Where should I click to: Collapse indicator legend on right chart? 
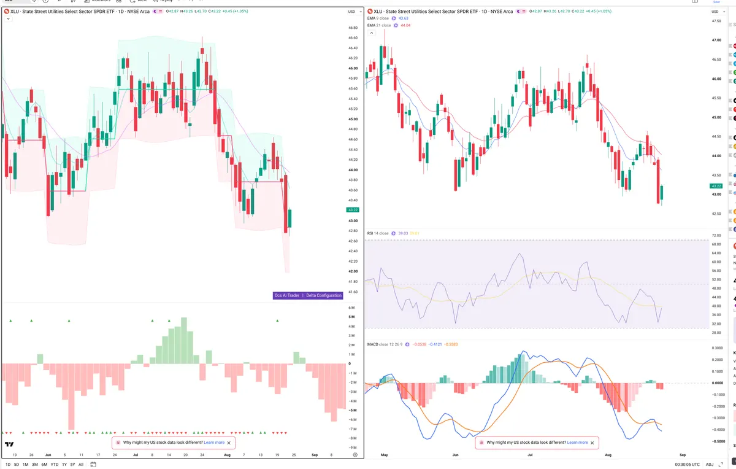point(370,33)
